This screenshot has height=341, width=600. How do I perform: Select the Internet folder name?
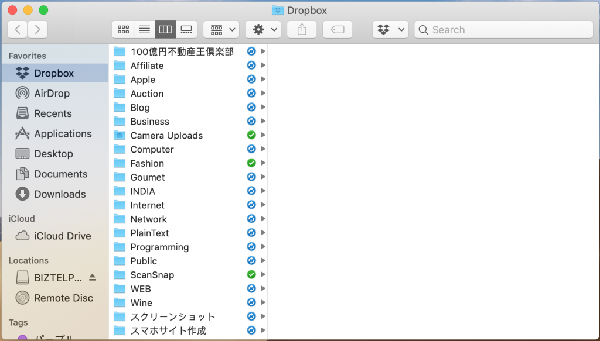(x=147, y=205)
